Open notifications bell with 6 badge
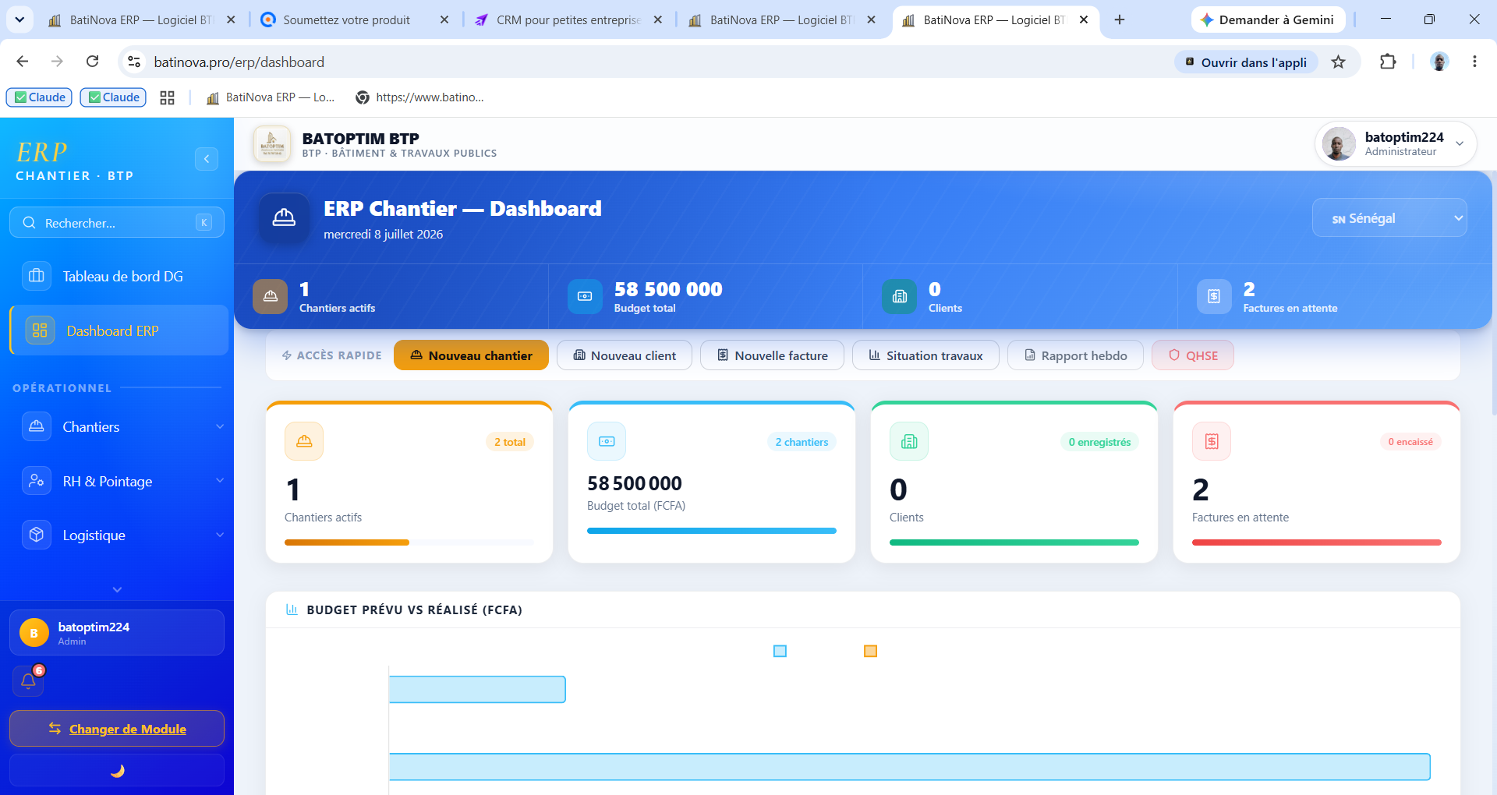The width and height of the screenshot is (1497, 795). click(29, 680)
